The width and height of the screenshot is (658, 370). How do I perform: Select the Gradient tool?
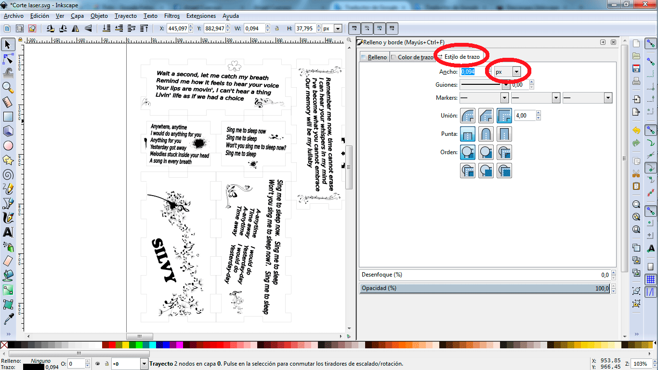point(8,290)
